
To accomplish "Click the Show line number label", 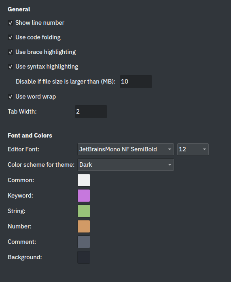I will pyautogui.click(x=40, y=23).
